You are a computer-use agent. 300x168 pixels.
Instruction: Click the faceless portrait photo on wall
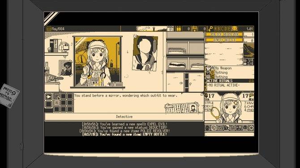pyautogui.click(x=145, y=53)
